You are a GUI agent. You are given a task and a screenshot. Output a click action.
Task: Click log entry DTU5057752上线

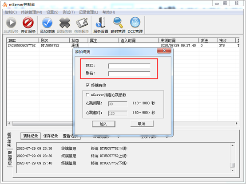72,156
